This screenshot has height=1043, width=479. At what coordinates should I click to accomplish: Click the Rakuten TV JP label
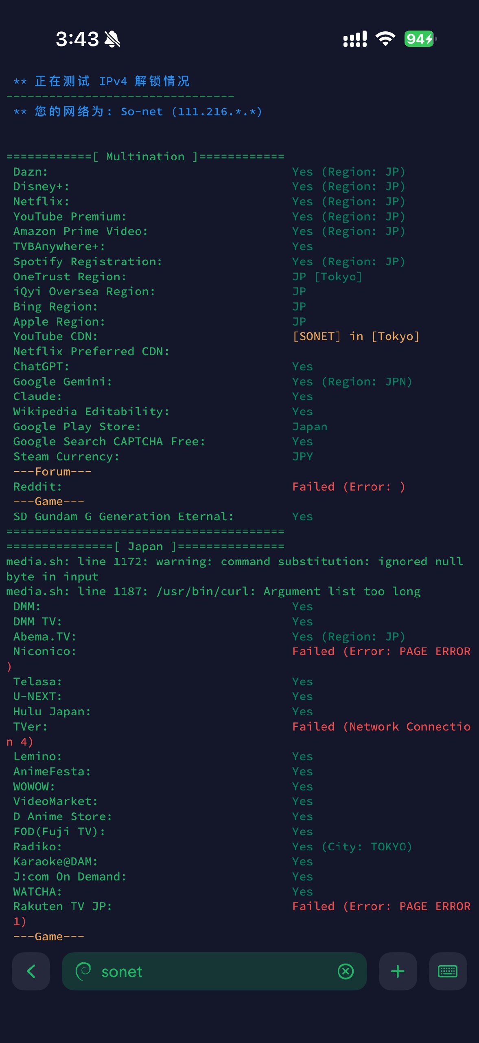(62, 906)
